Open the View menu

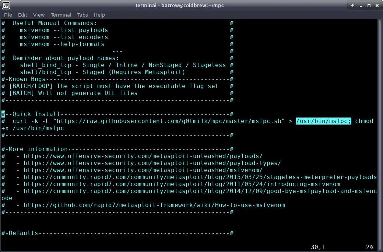(x=39, y=15)
